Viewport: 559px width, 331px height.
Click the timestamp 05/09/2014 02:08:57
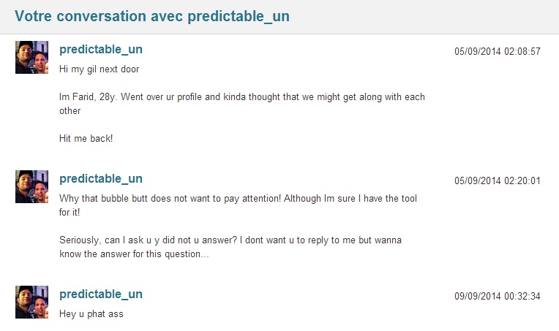point(498,51)
